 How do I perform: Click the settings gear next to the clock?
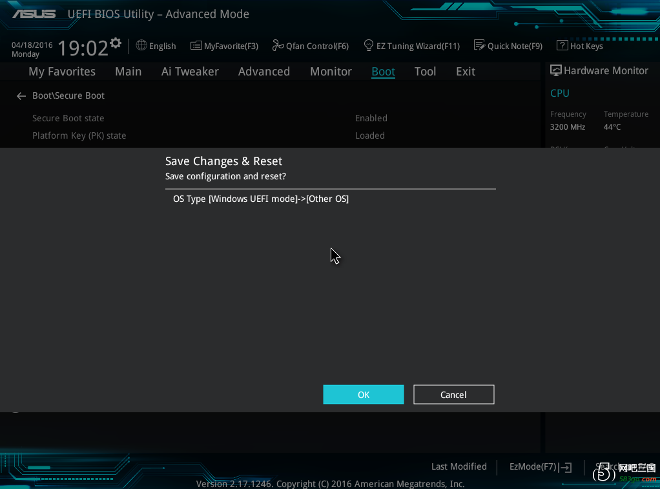pyautogui.click(x=116, y=43)
